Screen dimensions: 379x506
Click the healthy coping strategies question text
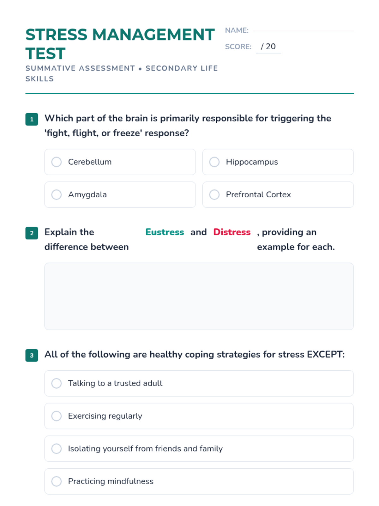194,355
